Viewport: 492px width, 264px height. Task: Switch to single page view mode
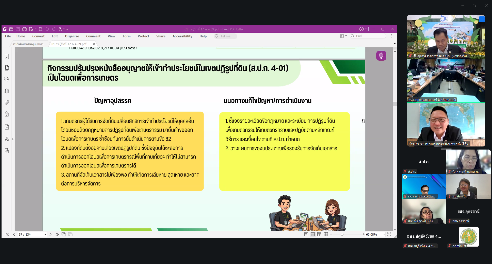pyautogui.click(x=306, y=234)
